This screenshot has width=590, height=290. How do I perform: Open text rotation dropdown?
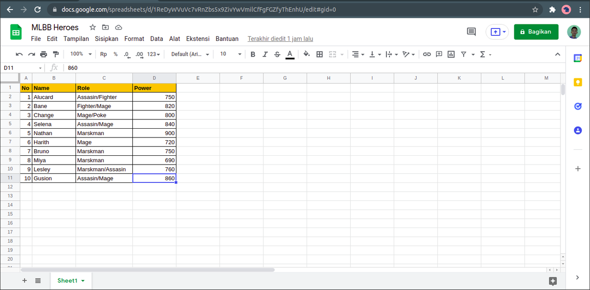(408, 54)
